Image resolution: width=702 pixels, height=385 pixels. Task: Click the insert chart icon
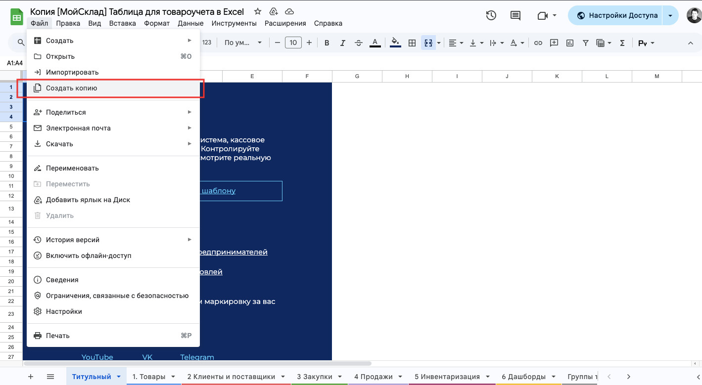pyautogui.click(x=570, y=43)
